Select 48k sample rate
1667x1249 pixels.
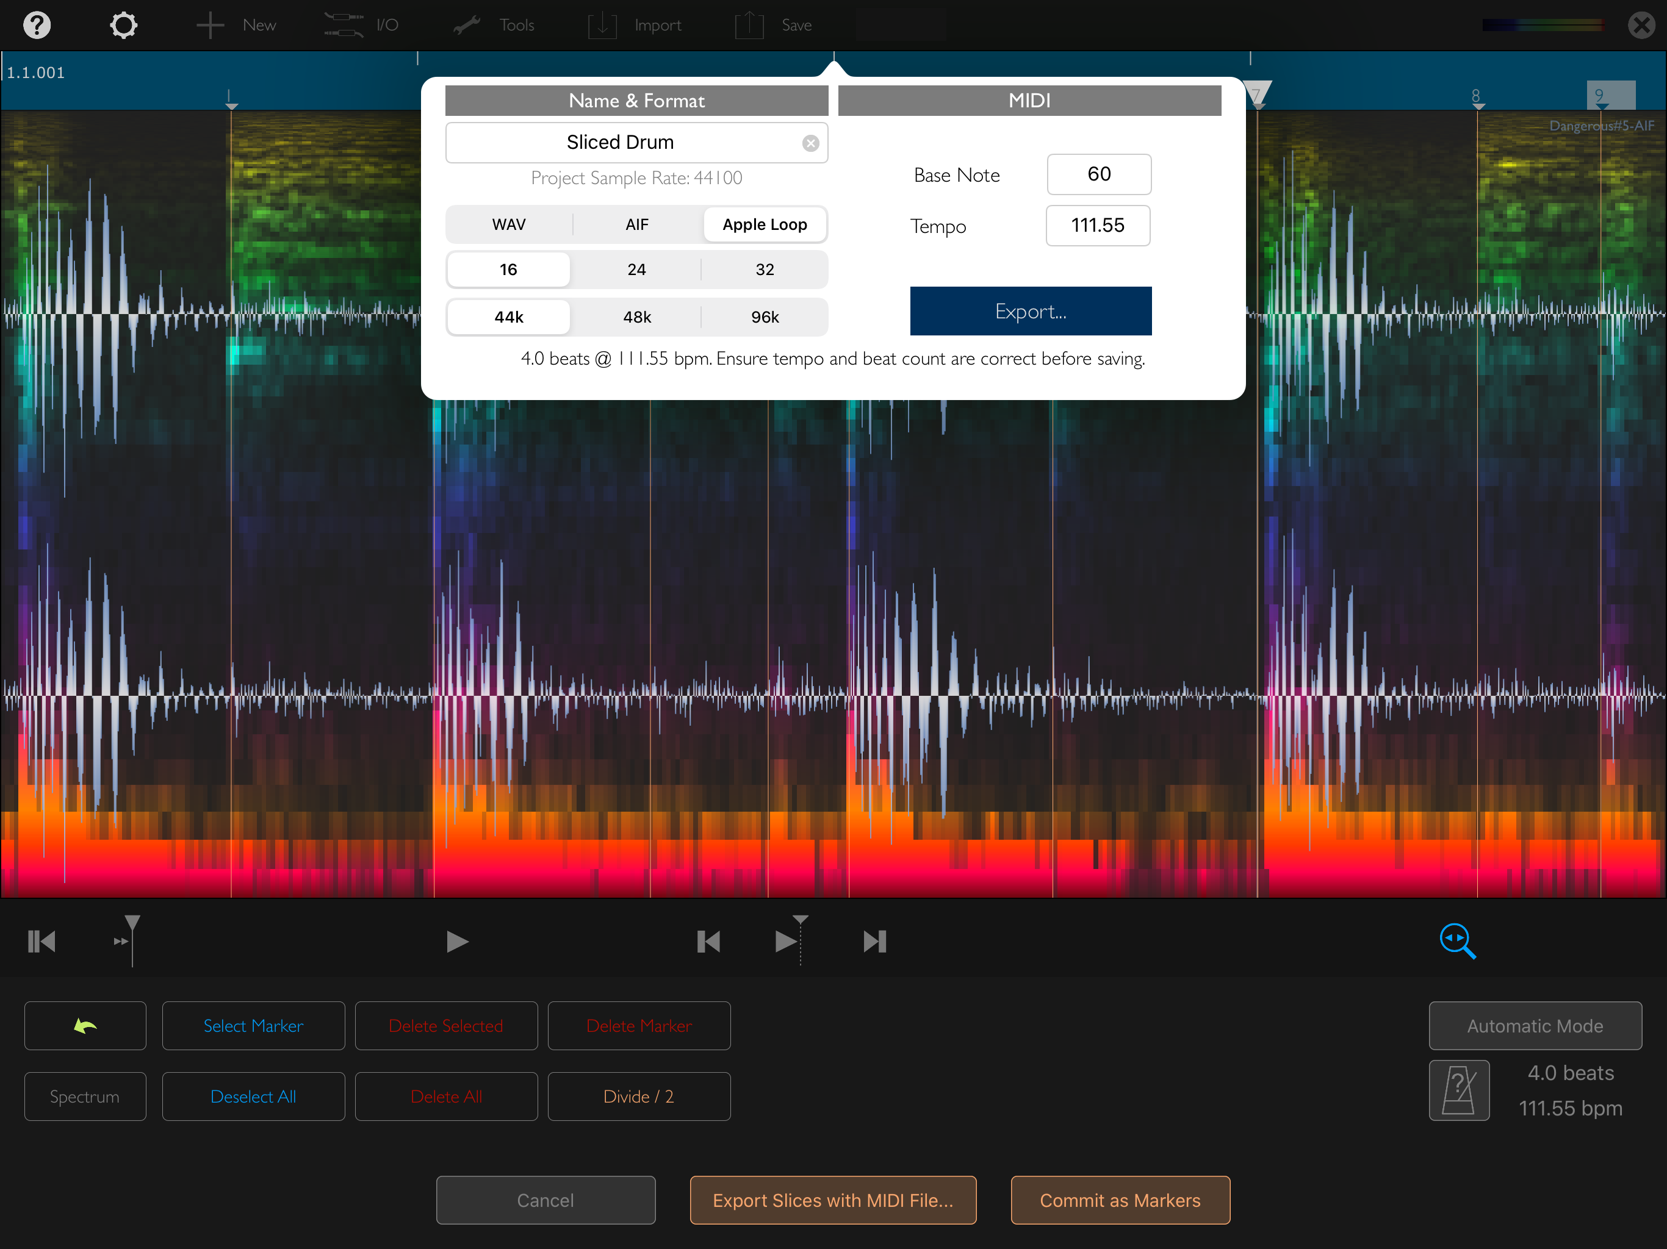pyautogui.click(x=637, y=317)
